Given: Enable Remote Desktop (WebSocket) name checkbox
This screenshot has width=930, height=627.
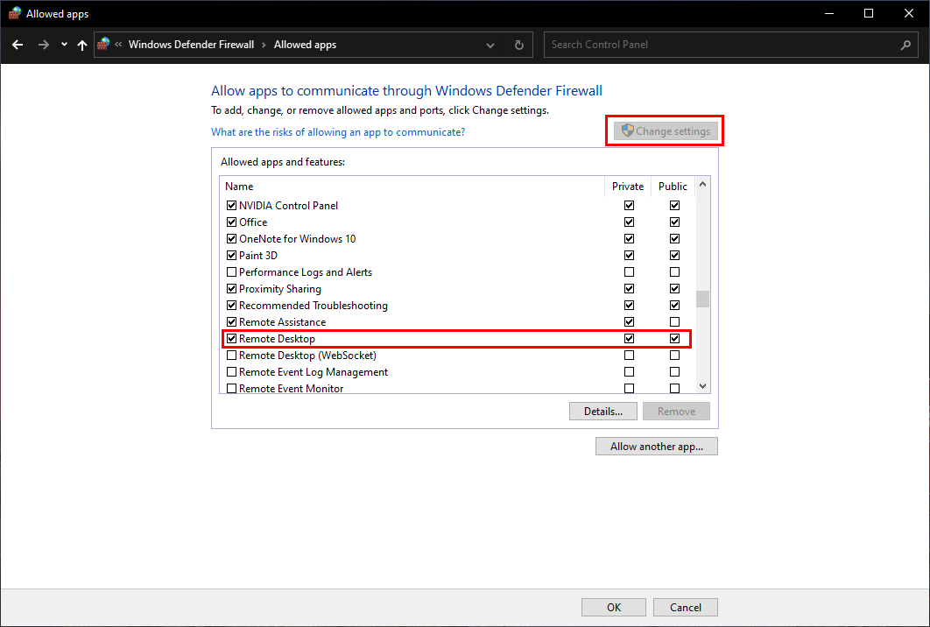Looking at the screenshot, I should tap(232, 355).
